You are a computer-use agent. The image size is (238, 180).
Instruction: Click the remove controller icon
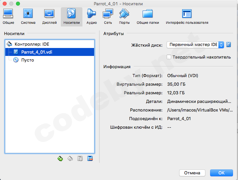70,158
